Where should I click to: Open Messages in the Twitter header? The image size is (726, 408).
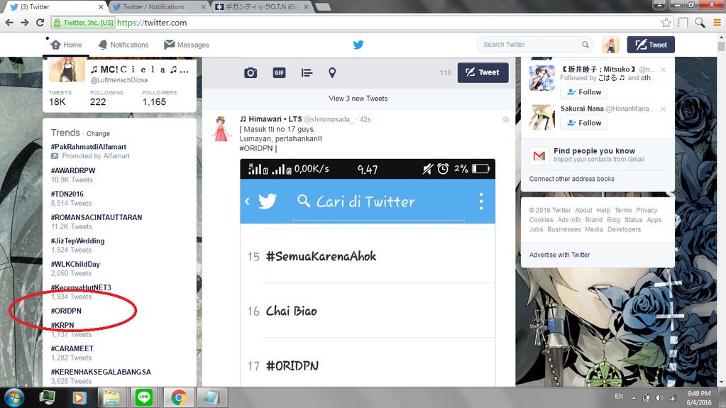187,45
